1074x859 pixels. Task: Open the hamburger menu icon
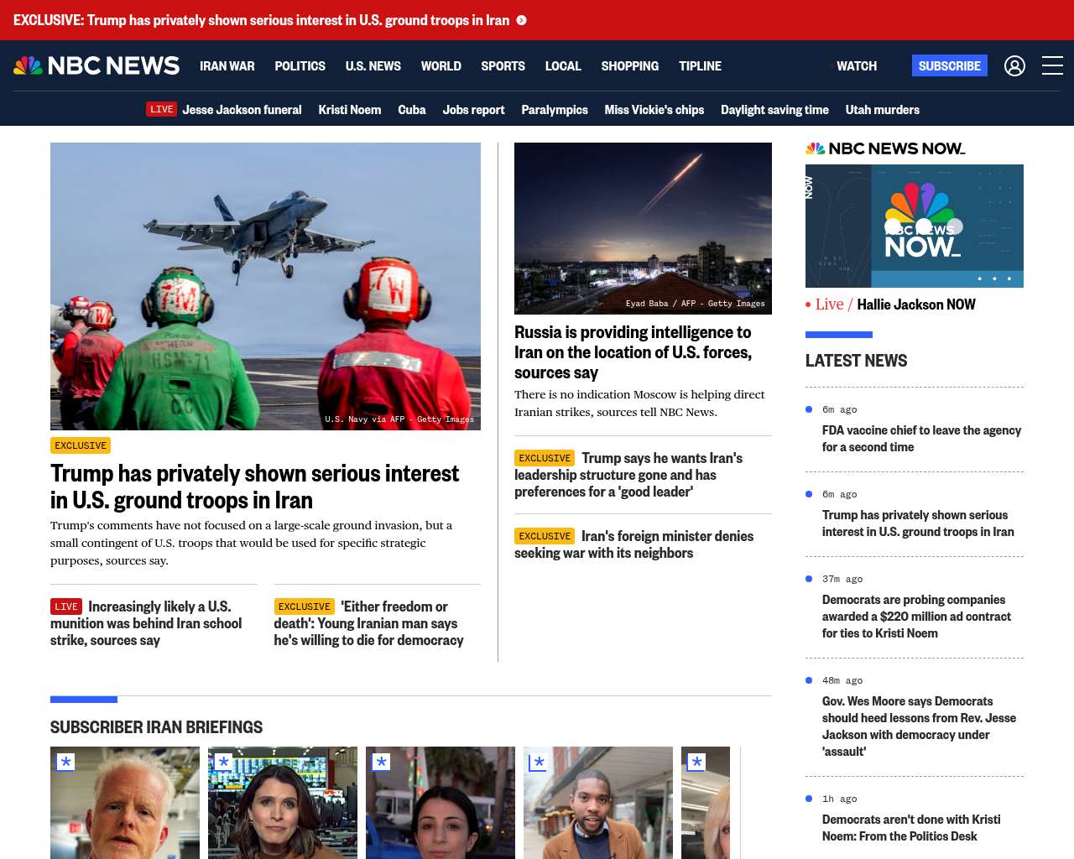(x=1052, y=65)
